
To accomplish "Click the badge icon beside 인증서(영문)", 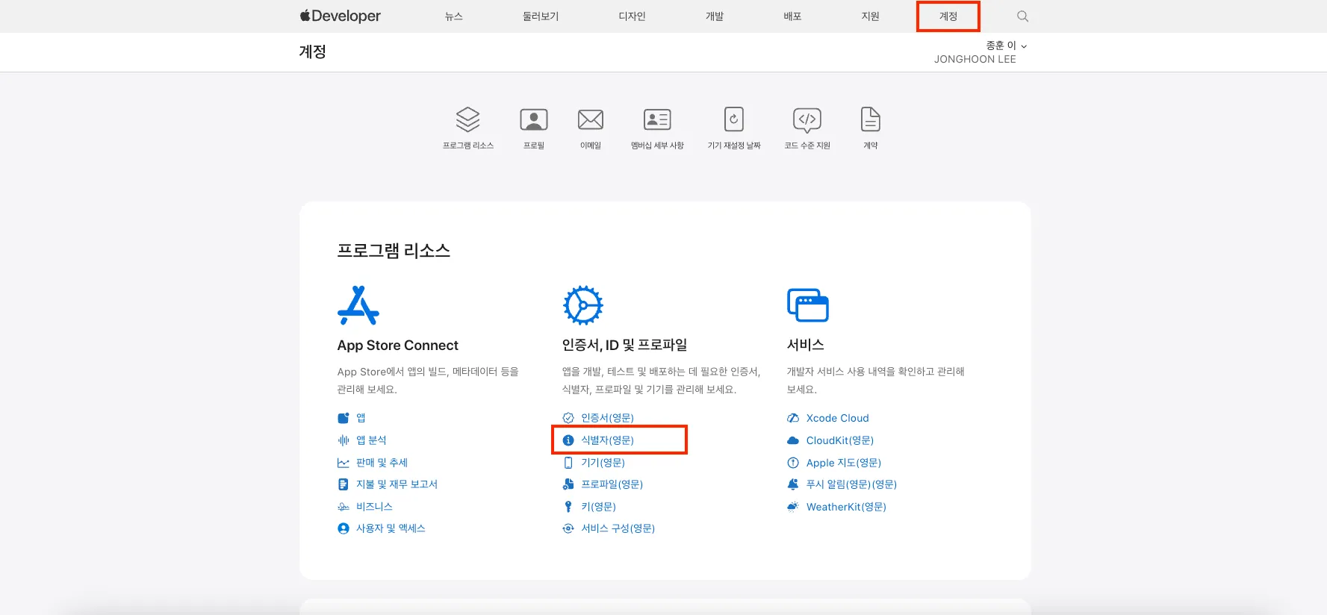I will tap(568, 418).
